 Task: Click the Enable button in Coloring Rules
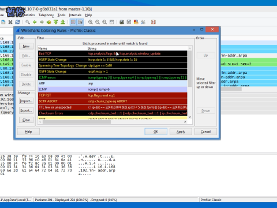coord(26,65)
